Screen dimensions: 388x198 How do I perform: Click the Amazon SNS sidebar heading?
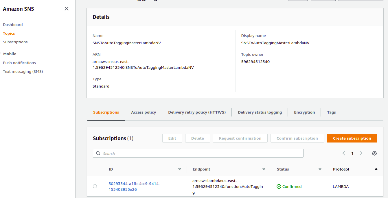(19, 9)
